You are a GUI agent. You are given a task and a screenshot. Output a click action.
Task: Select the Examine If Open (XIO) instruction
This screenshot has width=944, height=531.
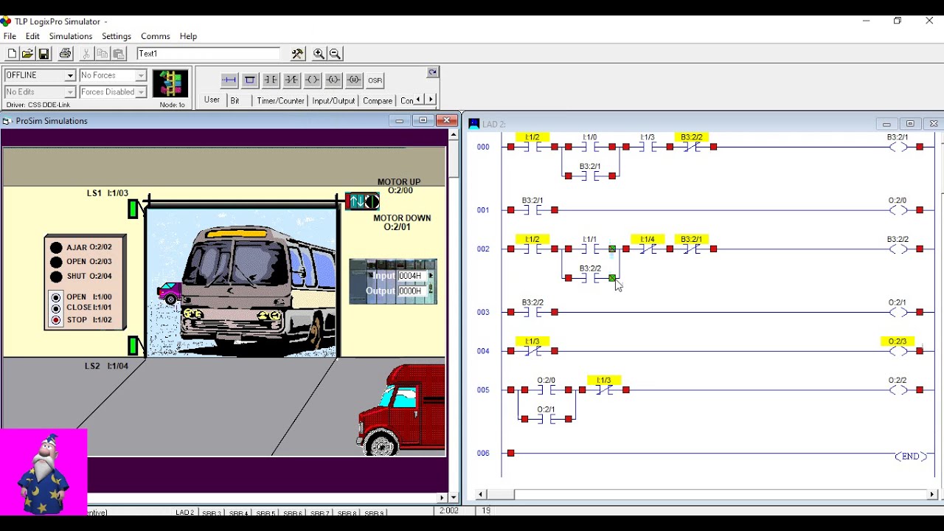(291, 80)
